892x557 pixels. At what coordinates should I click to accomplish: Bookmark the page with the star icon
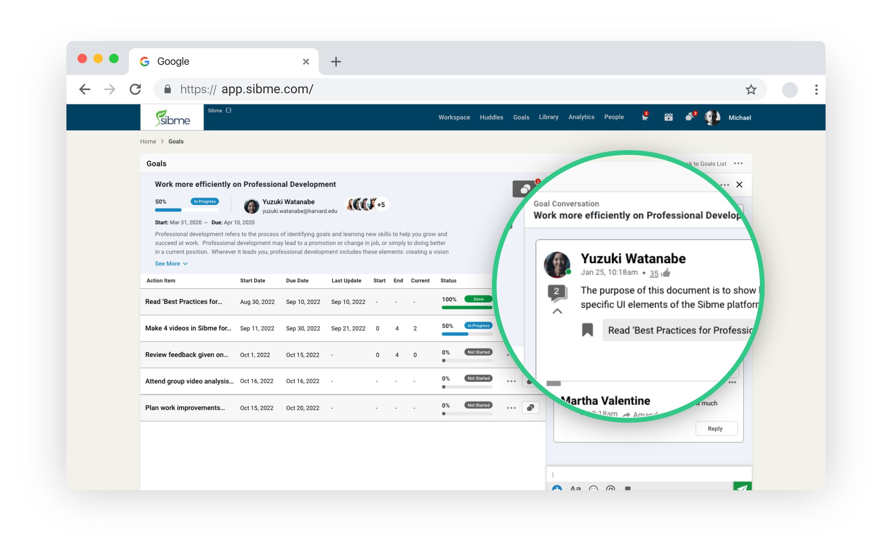click(x=751, y=89)
